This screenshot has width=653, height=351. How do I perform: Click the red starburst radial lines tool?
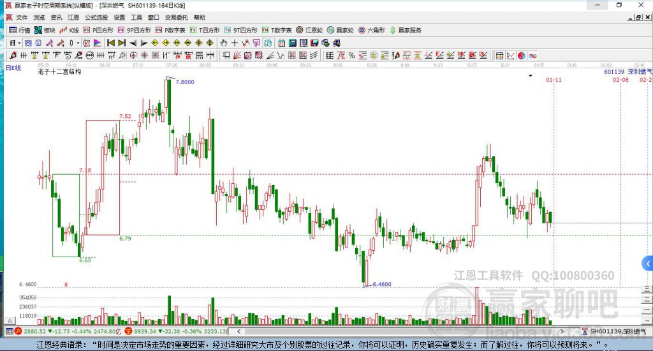[x=144, y=56]
